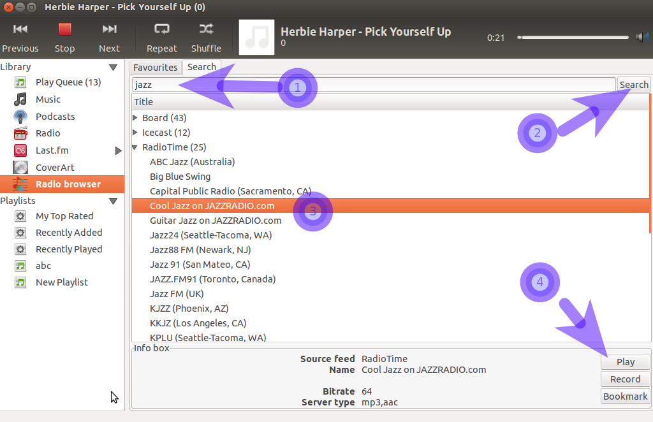The width and height of the screenshot is (653, 422).
Task: Expand the Board (43) tree node
Action: pyautogui.click(x=135, y=118)
